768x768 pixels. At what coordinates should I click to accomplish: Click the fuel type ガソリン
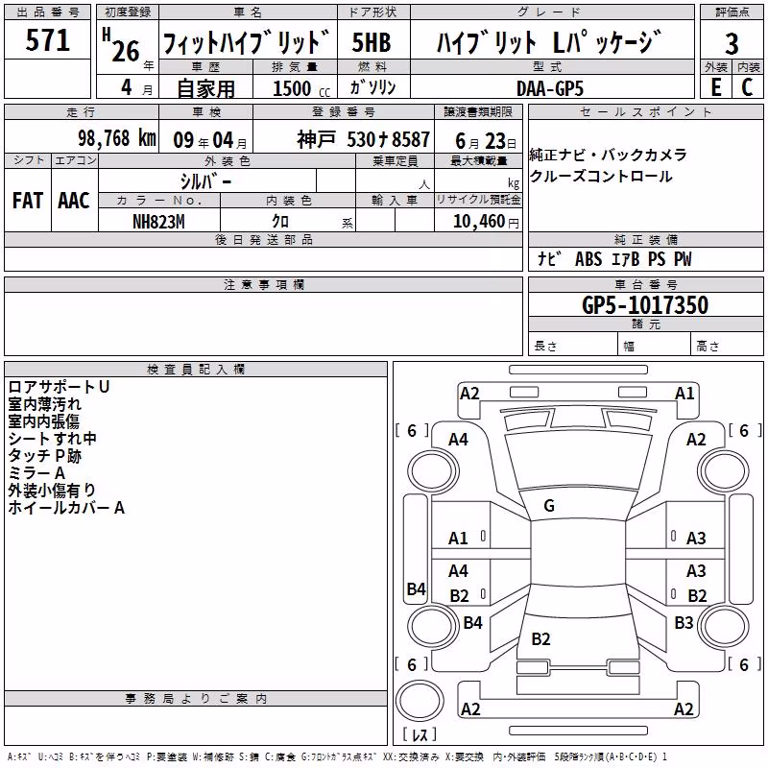click(x=372, y=87)
